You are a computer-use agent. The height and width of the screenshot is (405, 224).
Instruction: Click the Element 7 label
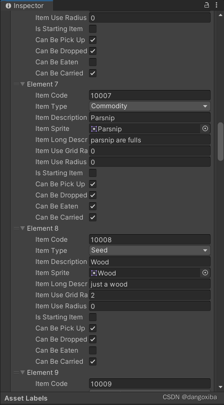point(42,84)
